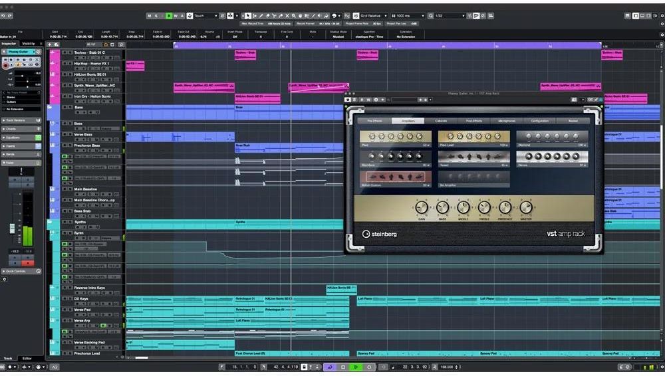Open the Grid Relative snap type dropdown
Viewport: 665px width, 376px height.
pyautogui.click(x=374, y=16)
